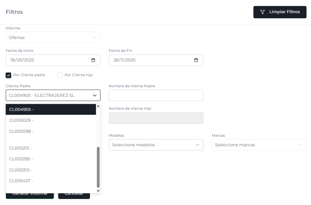Choose the CL005437 option

[51, 181]
